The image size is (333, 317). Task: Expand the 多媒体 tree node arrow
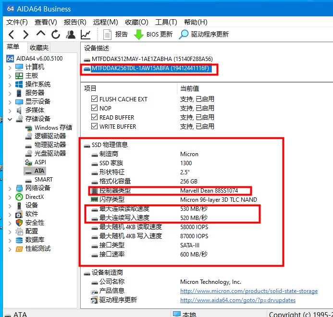[x=10, y=110]
